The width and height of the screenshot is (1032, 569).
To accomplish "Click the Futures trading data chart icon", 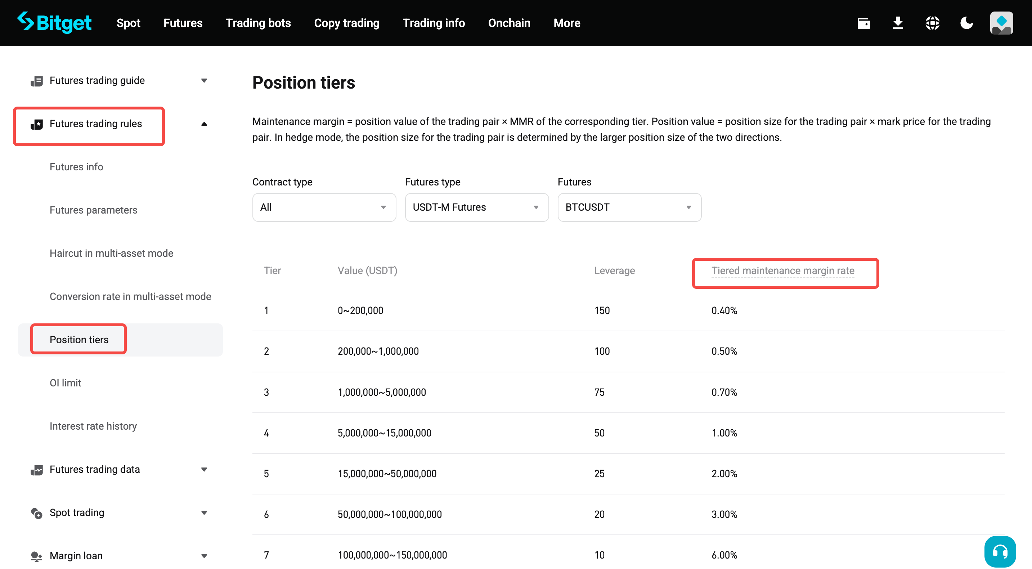I will tap(36, 470).
